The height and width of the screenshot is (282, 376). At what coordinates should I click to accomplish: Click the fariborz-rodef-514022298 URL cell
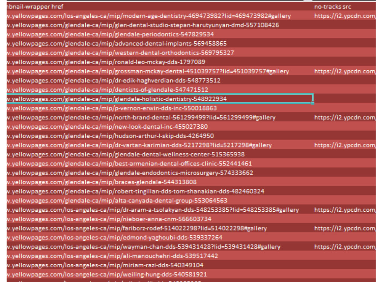point(160,228)
